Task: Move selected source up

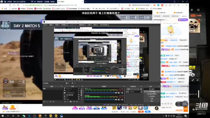Action: 74,102
